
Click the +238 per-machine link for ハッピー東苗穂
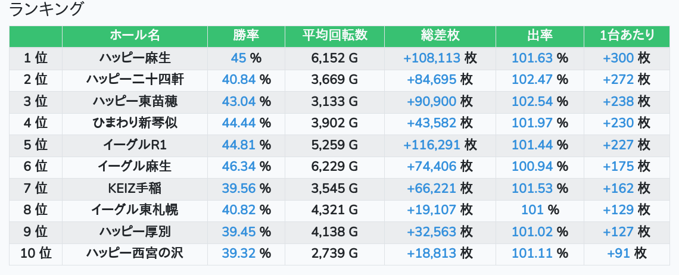point(618,101)
